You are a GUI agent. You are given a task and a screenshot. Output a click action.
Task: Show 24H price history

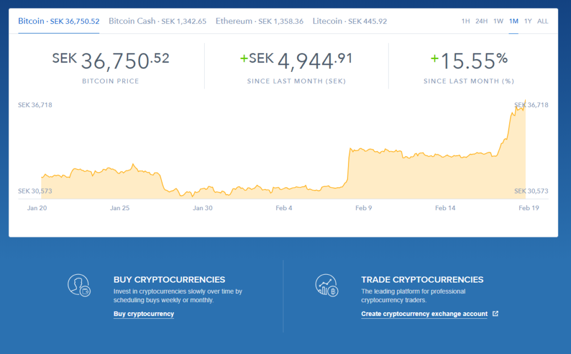click(481, 21)
